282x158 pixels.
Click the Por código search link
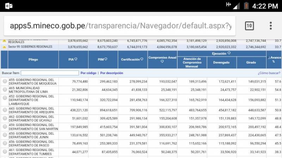[88, 73]
